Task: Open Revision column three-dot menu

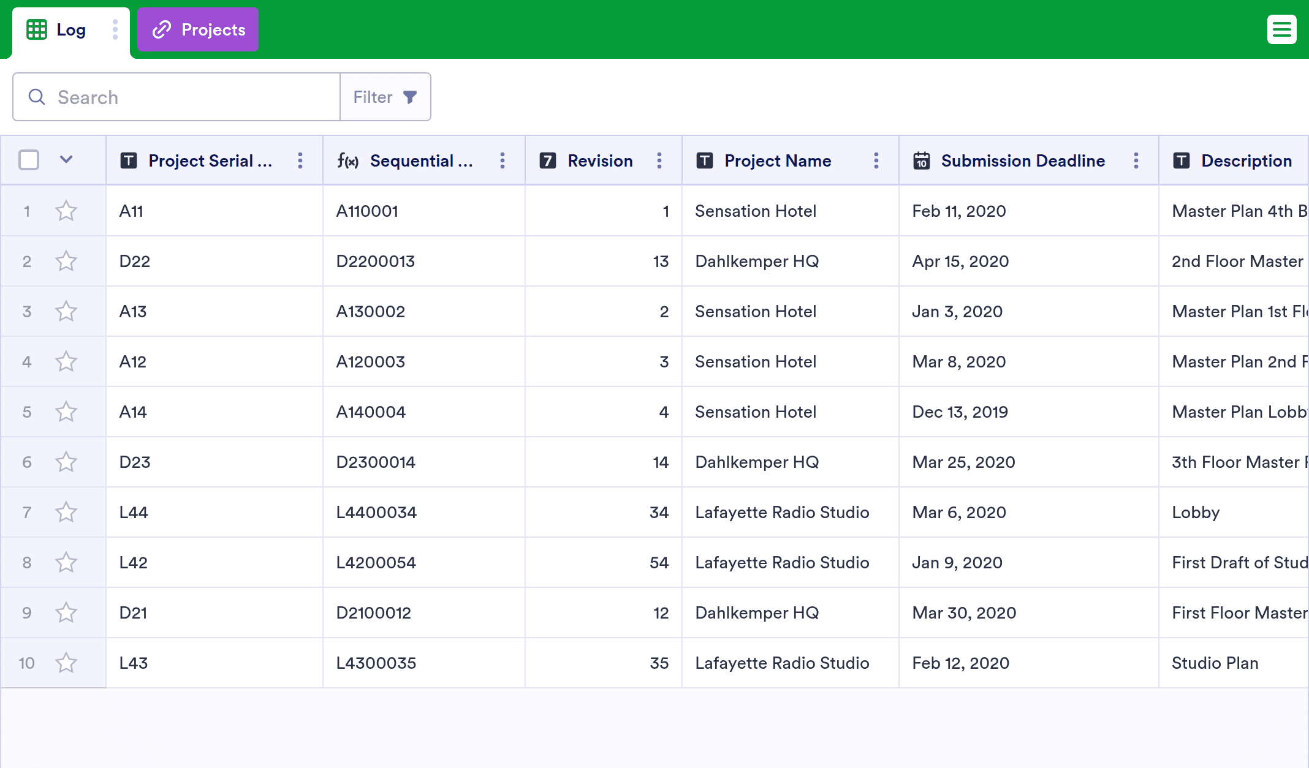Action: click(x=659, y=160)
